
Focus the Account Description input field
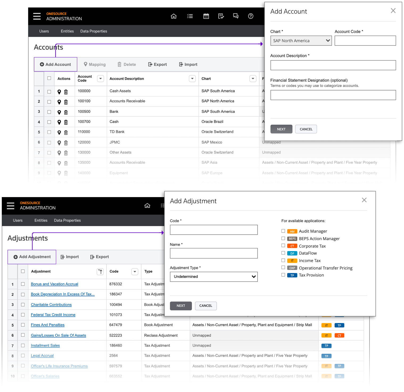tap(333, 65)
